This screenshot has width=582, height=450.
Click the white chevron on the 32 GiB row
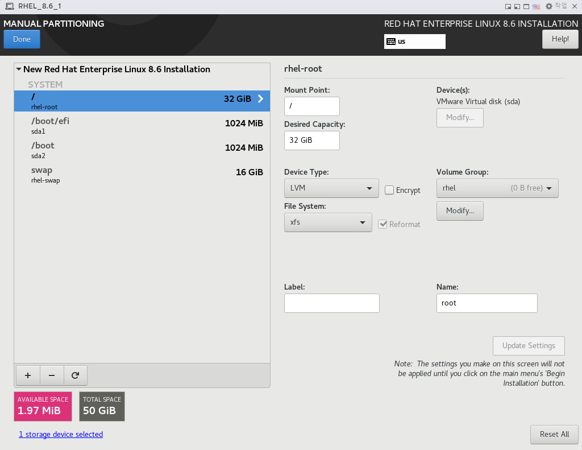click(260, 98)
